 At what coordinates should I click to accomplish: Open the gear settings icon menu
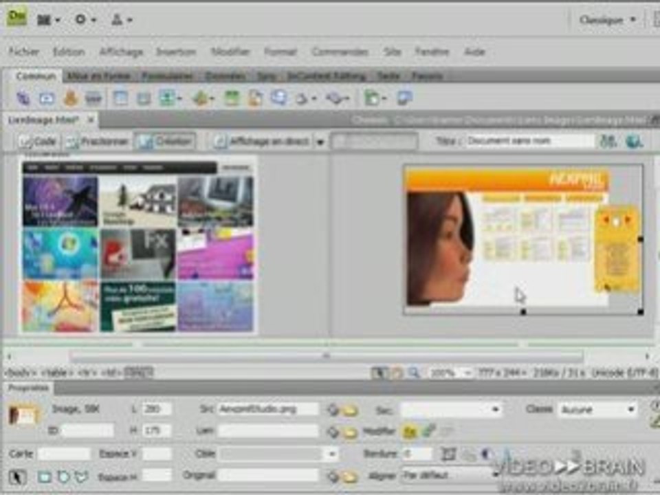[x=85, y=19]
